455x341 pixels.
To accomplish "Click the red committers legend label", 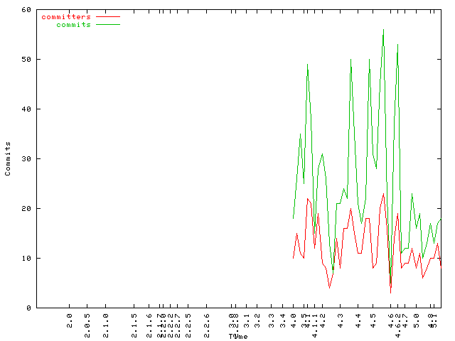I will 66,16.
